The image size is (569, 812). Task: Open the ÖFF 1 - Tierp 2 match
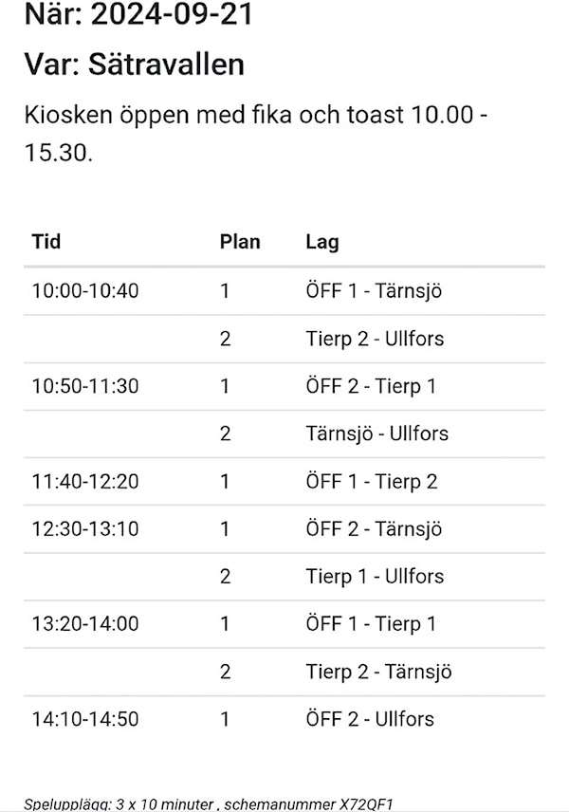pos(372,482)
